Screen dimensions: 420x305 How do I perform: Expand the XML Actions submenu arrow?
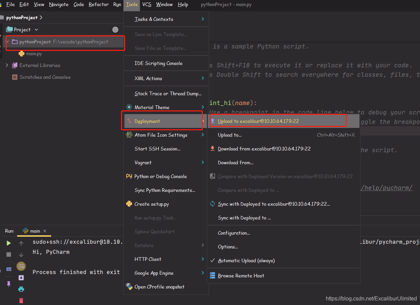point(203,78)
